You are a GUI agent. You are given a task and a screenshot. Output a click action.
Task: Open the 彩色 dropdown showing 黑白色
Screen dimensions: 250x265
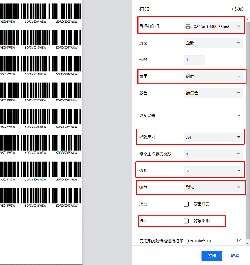pos(213,93)
